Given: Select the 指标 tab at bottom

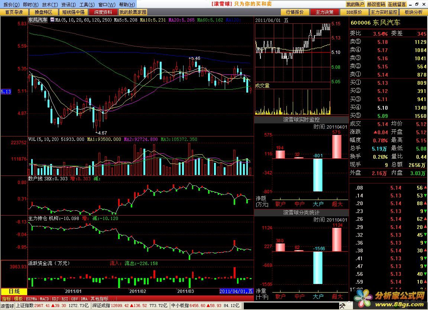Looking at the screenshot, I should [6, 299].
